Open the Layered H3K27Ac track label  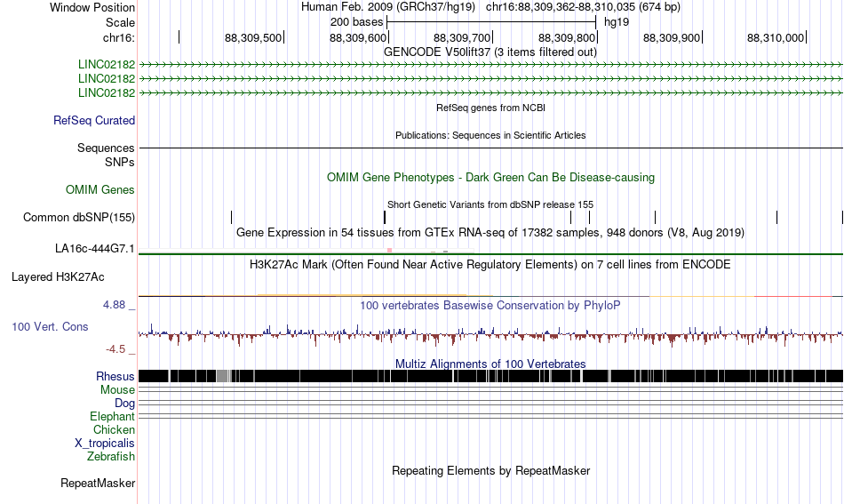(x=58, y=276)
